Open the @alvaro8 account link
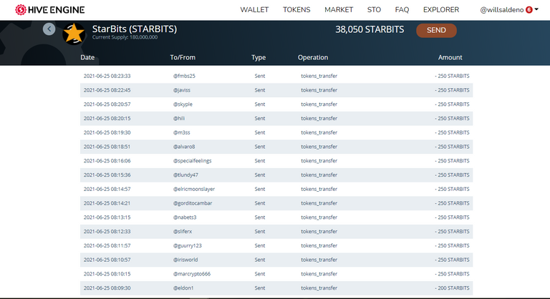550x299 pixels. point(184,147)
